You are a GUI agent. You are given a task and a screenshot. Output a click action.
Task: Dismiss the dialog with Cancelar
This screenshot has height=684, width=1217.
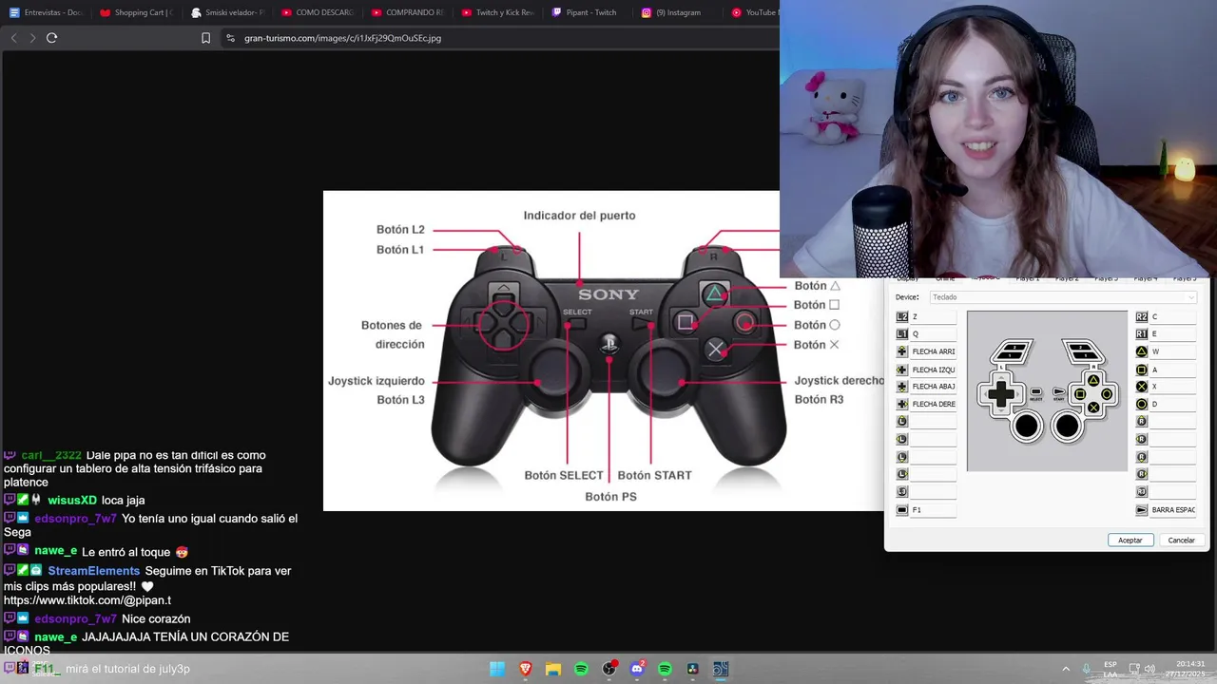coord(1181,540)
